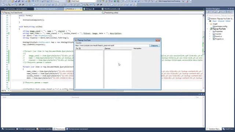Image resolution: width=235 pixels, height=132 pixels.
Task: Switch to the IntelliTrace bottom tab
Action: (228, 129)
